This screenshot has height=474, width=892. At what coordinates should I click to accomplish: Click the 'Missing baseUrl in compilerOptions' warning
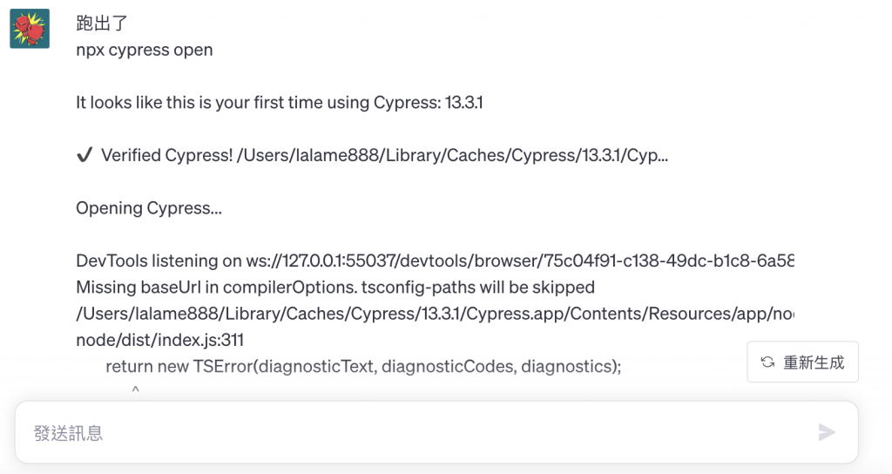[335, 287]
